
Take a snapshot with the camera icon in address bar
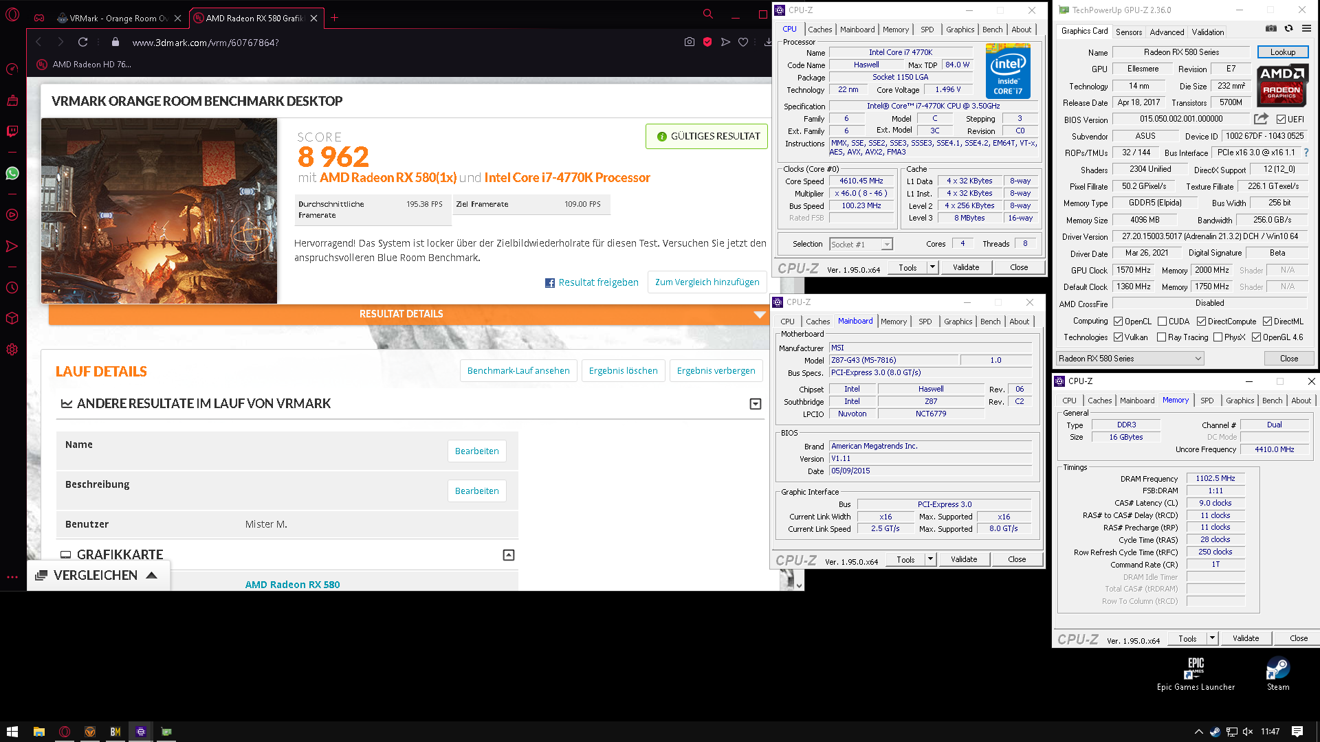(x=690, y=42)
